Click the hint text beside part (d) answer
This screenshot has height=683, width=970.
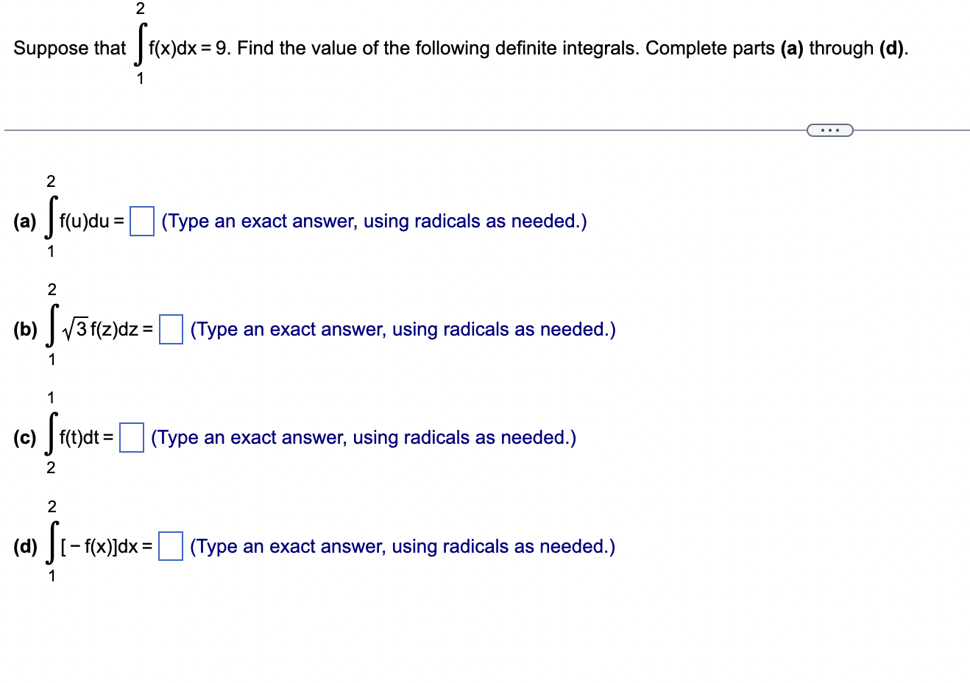click(x=403, y=547)
